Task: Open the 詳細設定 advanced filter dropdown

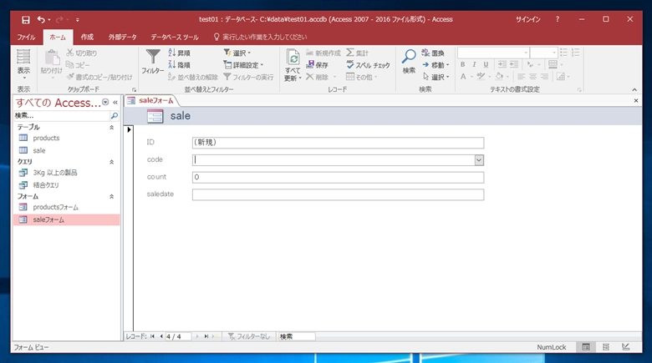Action: 243,65
